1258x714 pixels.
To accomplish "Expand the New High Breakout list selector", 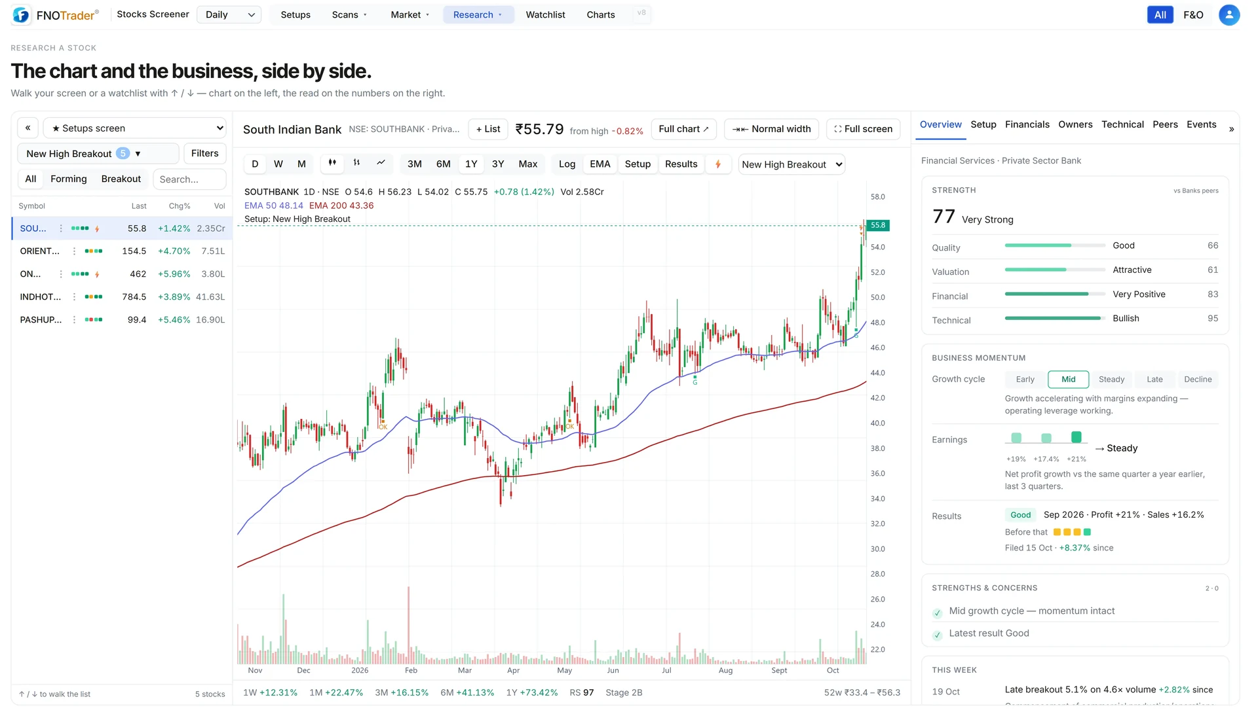I will (x=98, y=154).
